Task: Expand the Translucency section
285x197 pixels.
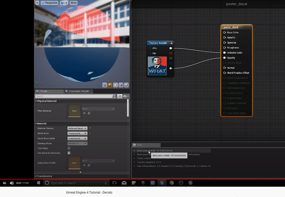Action: pyautogui.click(x=45, y=176)
